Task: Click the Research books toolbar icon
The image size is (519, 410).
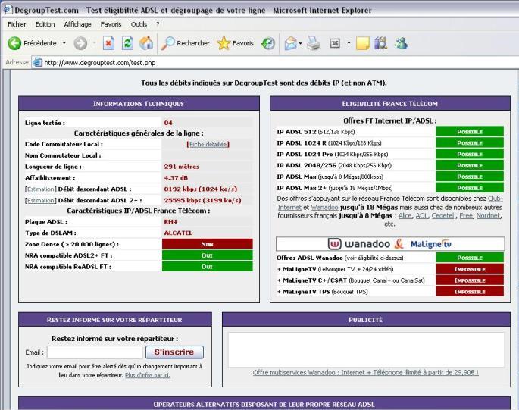Action: pyautogui.click(x=381, y=43)
